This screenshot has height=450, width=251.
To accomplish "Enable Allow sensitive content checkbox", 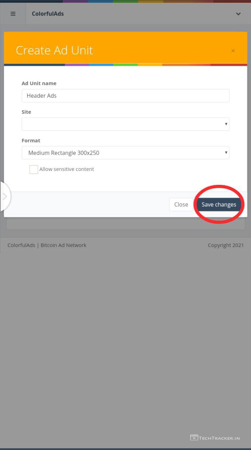I will [x=34, y=169].
